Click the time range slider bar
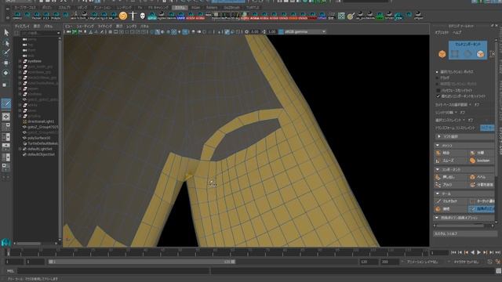 [142, 262]
